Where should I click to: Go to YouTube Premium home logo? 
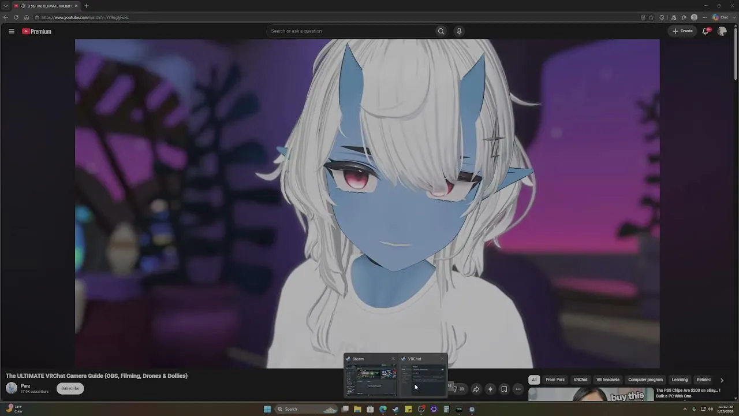tap(37, 31)
